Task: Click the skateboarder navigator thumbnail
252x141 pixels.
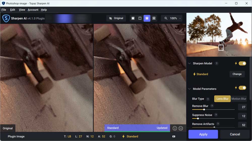Action: [219, 35]
